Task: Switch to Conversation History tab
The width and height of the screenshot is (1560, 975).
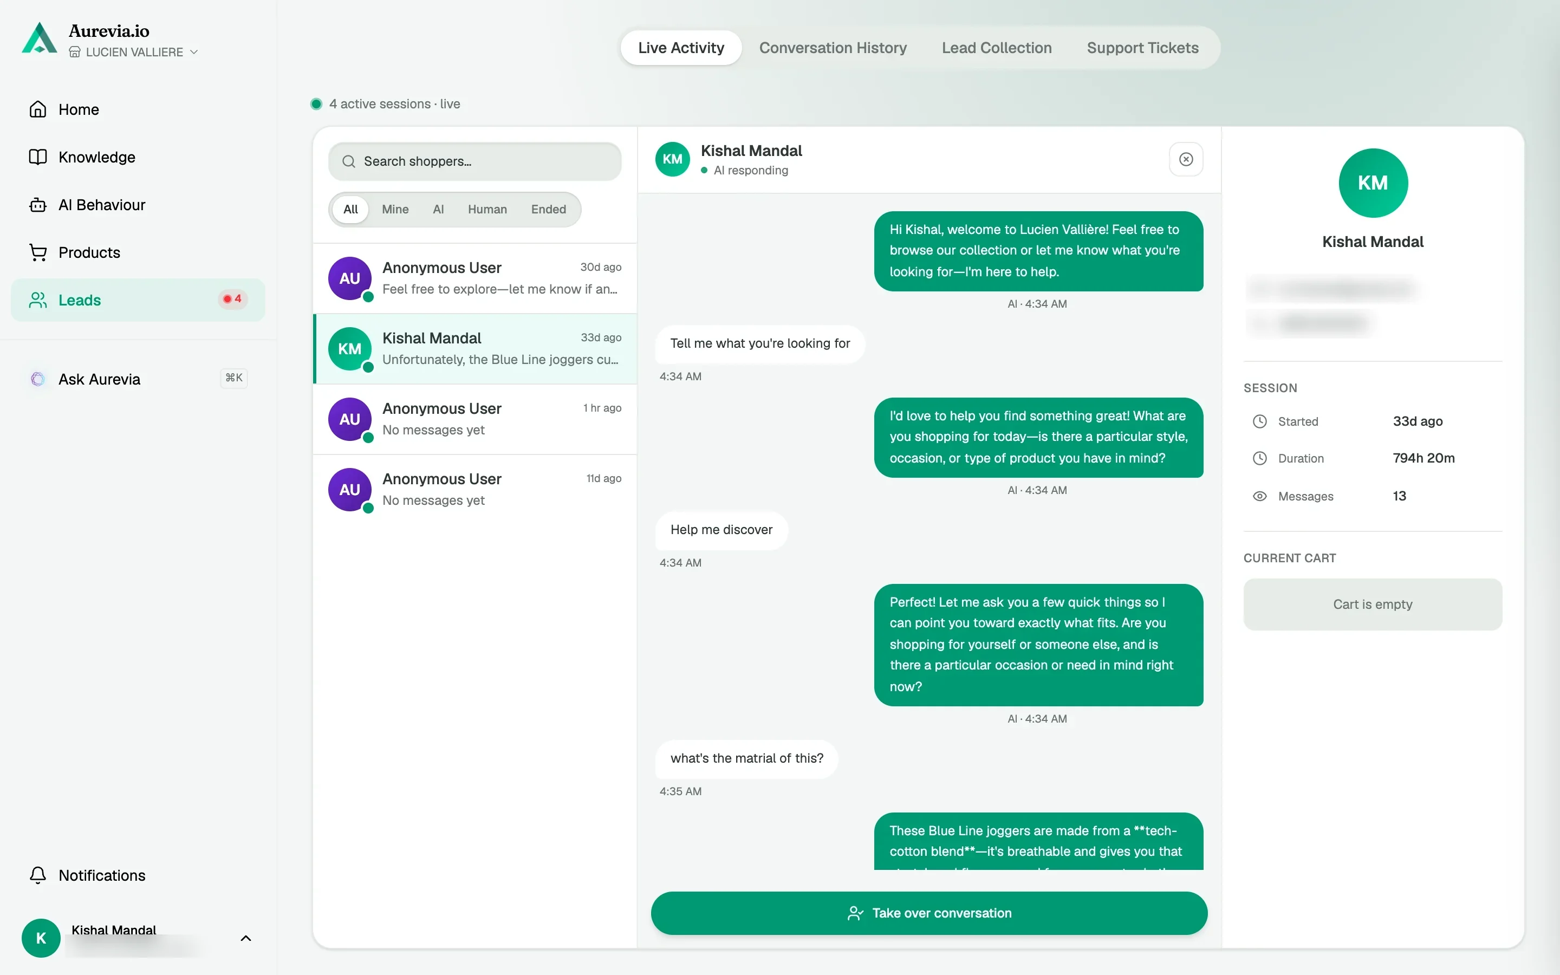Action: coord(833,48)
